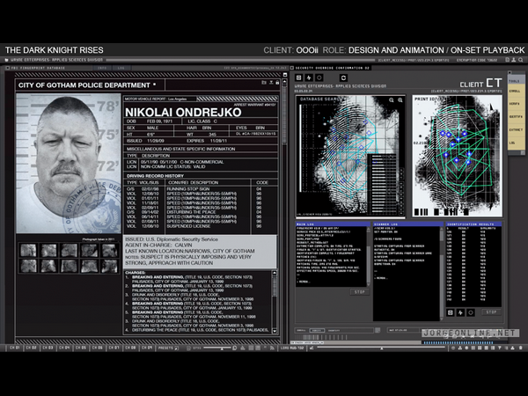The height and width of the screenshot is (396, 528).
Task: Select the VERIFY tab in the Tools sidebar
Action: point(514,104)
